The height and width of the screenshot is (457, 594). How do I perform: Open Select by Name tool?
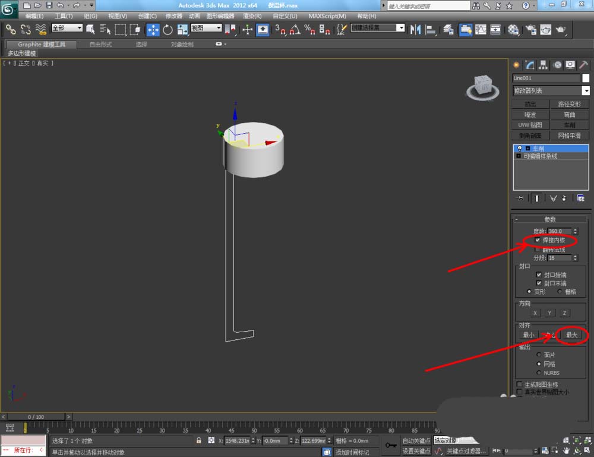click(105, 29)
